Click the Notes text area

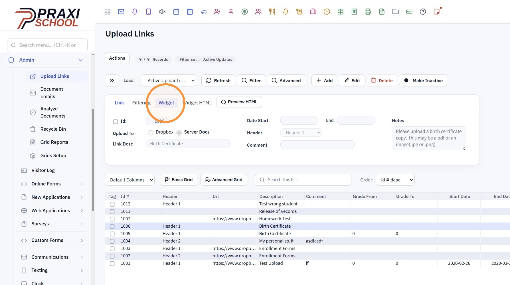click(x=429, y=138)
